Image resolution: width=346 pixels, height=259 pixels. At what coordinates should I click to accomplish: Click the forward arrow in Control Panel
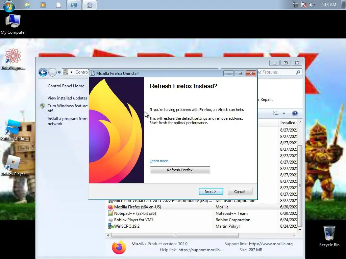pos(52,72)
